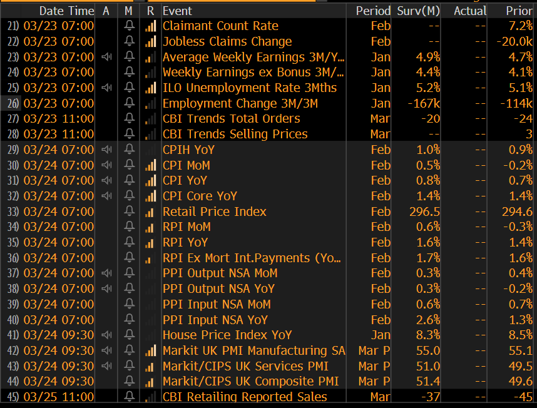The image size is (537, 408).
Task: Click the bell for CPI MoM
Action: point(129,165)
